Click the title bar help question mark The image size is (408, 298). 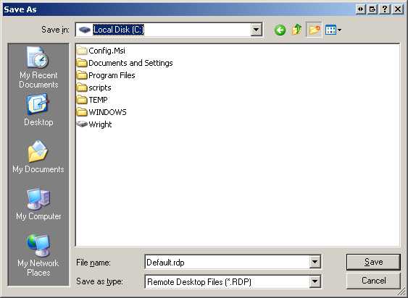385,9
